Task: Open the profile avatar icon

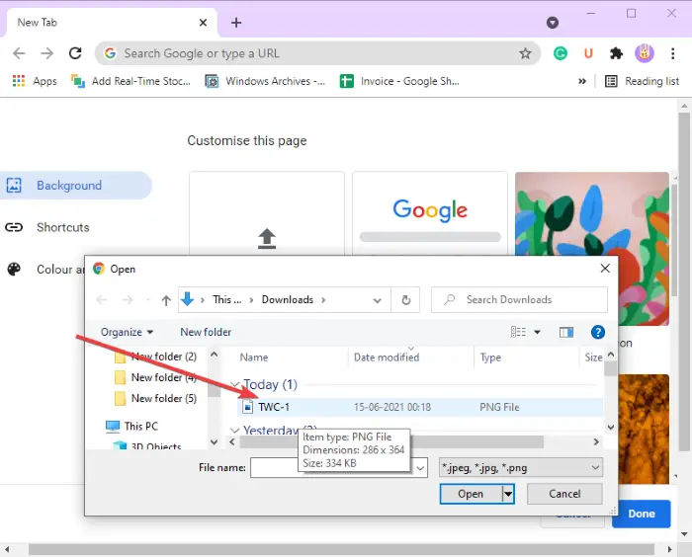Action: click(645, 53)
